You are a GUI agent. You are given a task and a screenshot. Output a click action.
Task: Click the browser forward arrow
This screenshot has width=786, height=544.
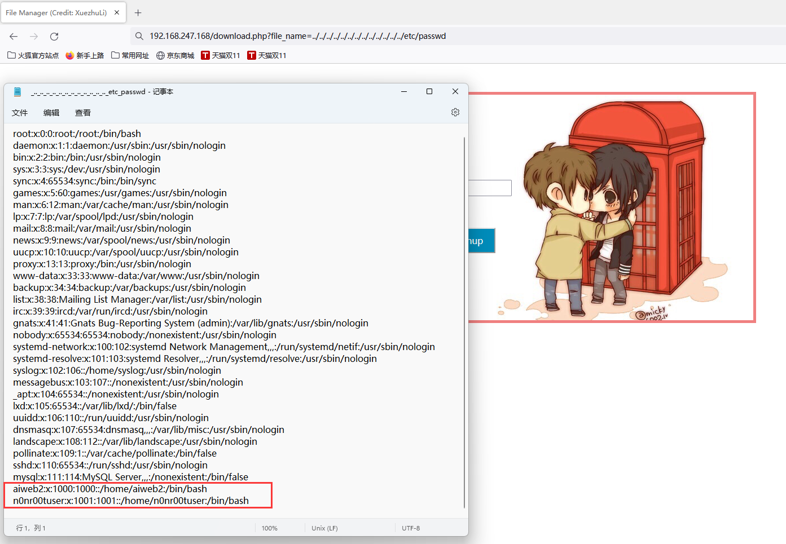(34, 36)
